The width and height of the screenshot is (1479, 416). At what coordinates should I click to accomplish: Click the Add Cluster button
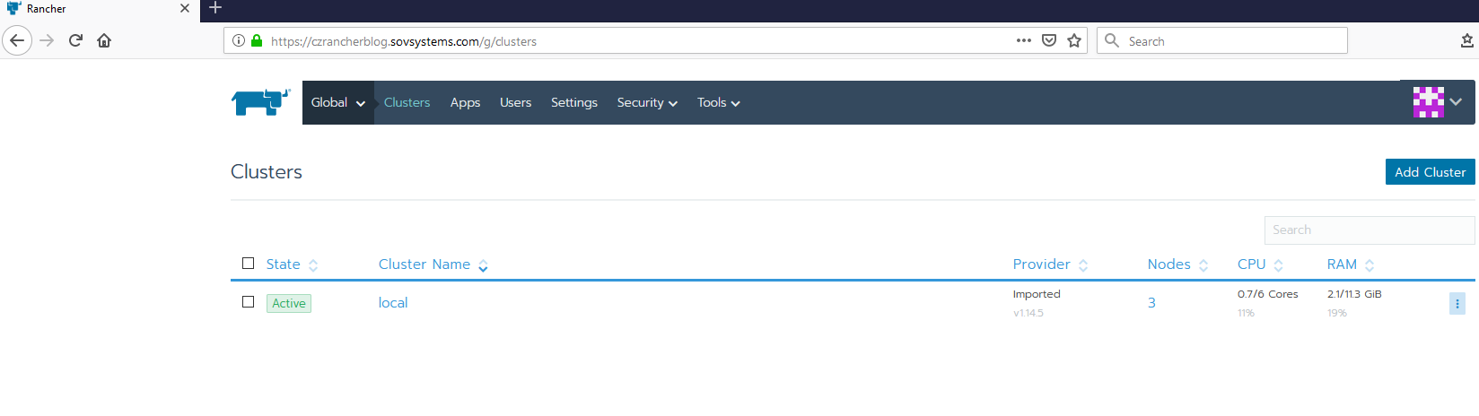(x=1430, y=172)
